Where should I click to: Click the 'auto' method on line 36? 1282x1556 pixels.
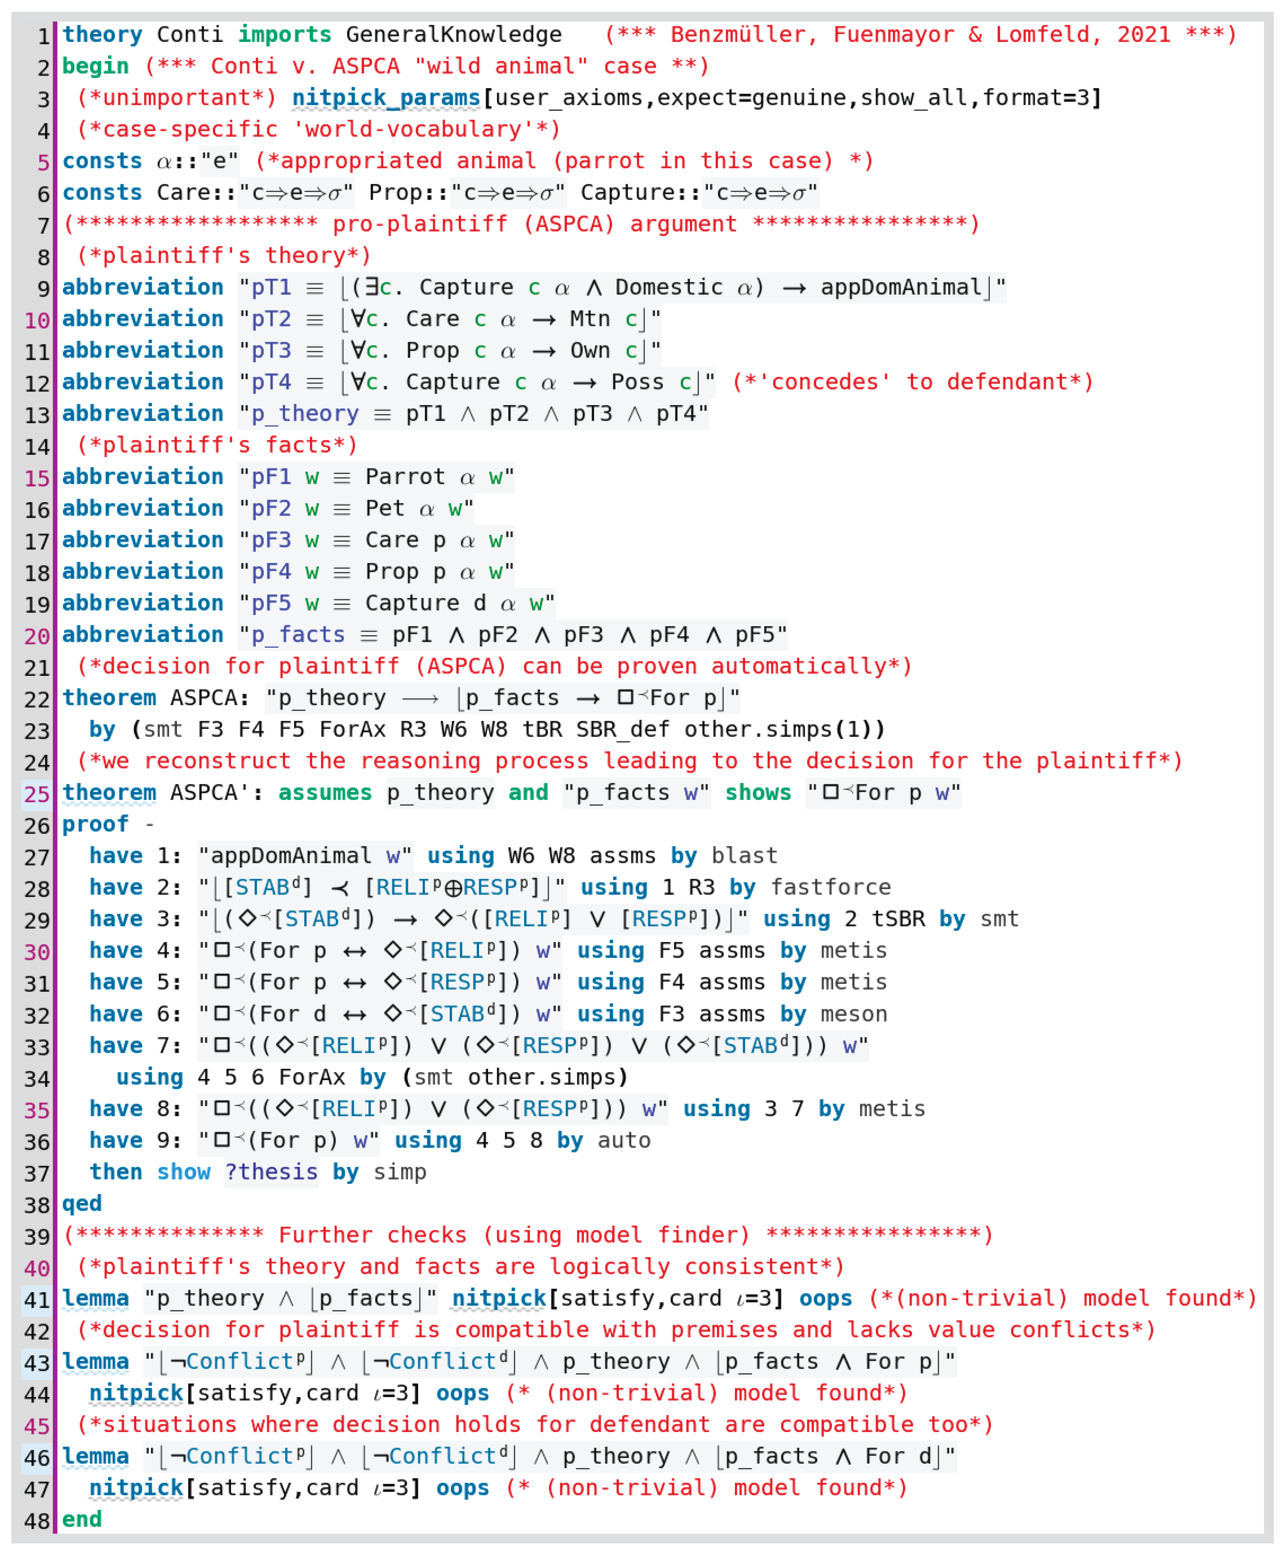click(623, 1140)
